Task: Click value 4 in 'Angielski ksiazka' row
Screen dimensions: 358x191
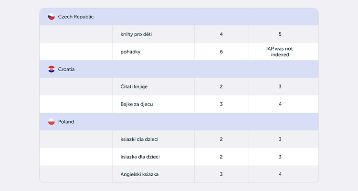Action: [280, 174]
